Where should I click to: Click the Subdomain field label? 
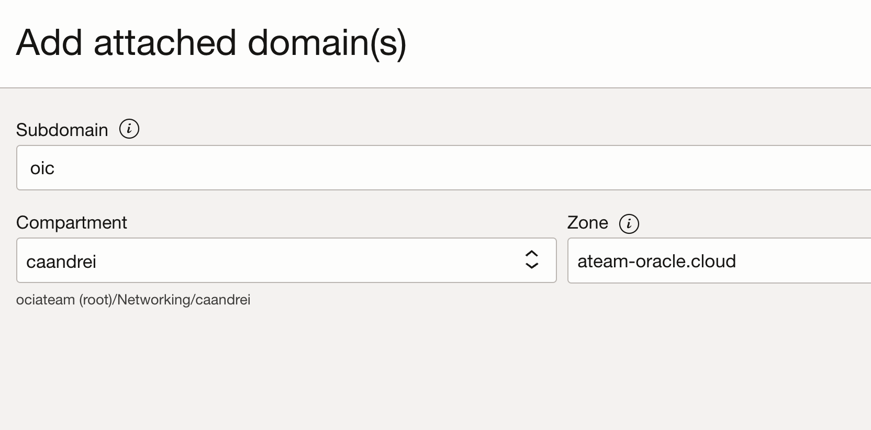(62, 130)
